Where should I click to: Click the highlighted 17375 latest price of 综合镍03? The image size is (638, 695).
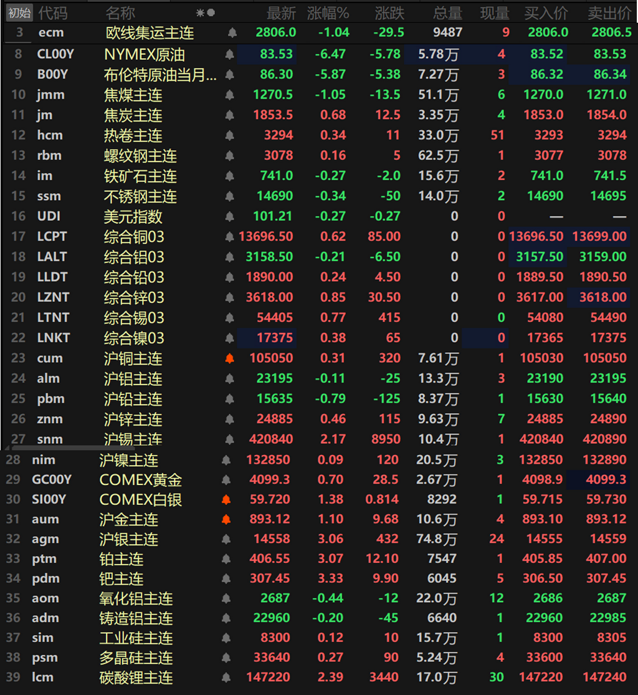[x=275, y=338]
